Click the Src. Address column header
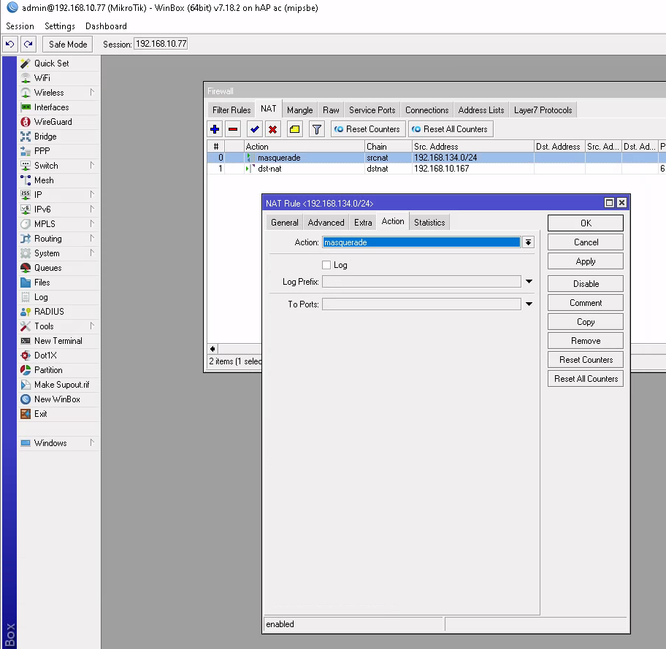This screenshot has width=666, height=649. (x=472, y=147)
